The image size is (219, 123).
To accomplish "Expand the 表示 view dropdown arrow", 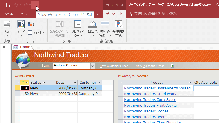I will point(7,36).
